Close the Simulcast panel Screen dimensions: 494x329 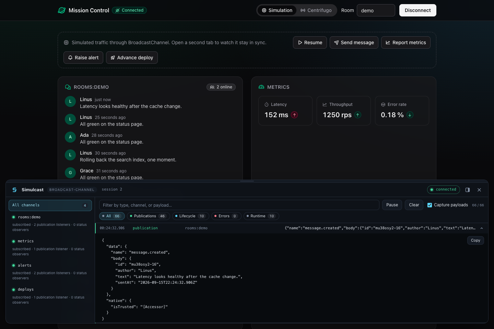tap(479, 190)
